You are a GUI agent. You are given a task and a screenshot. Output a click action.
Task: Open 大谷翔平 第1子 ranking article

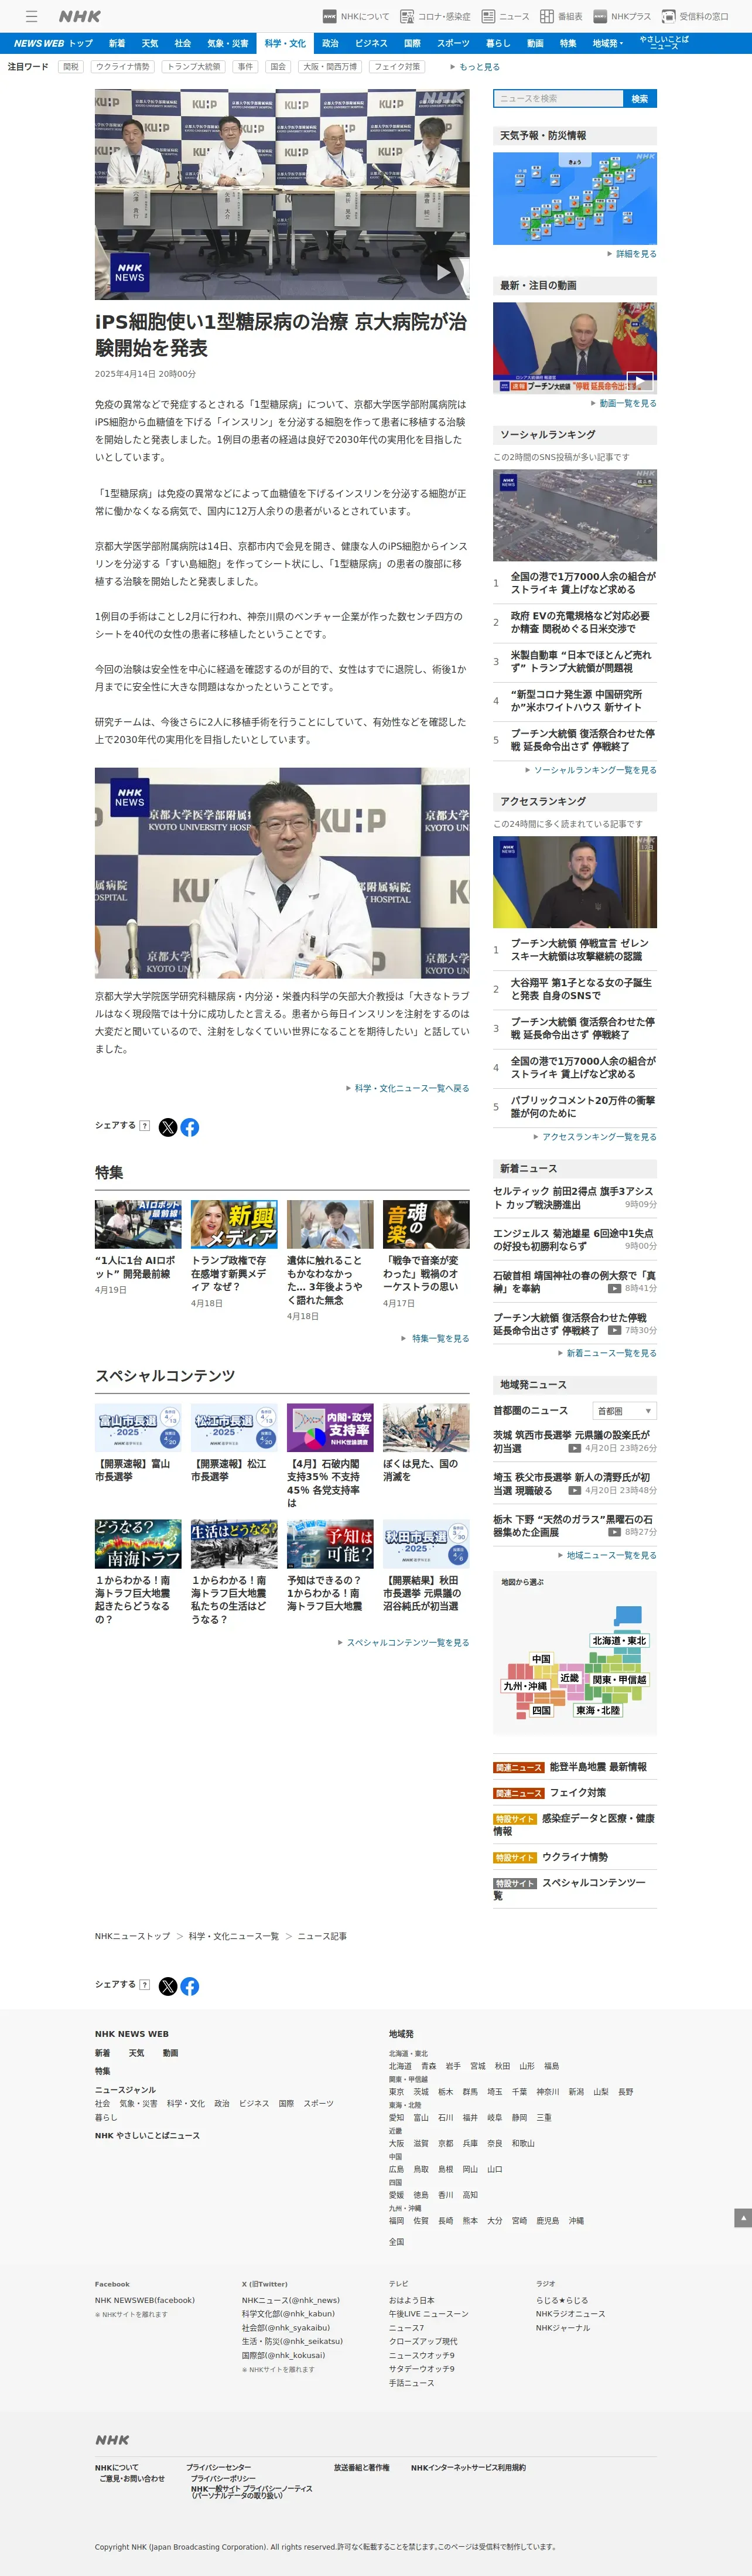tap(581, 989)
